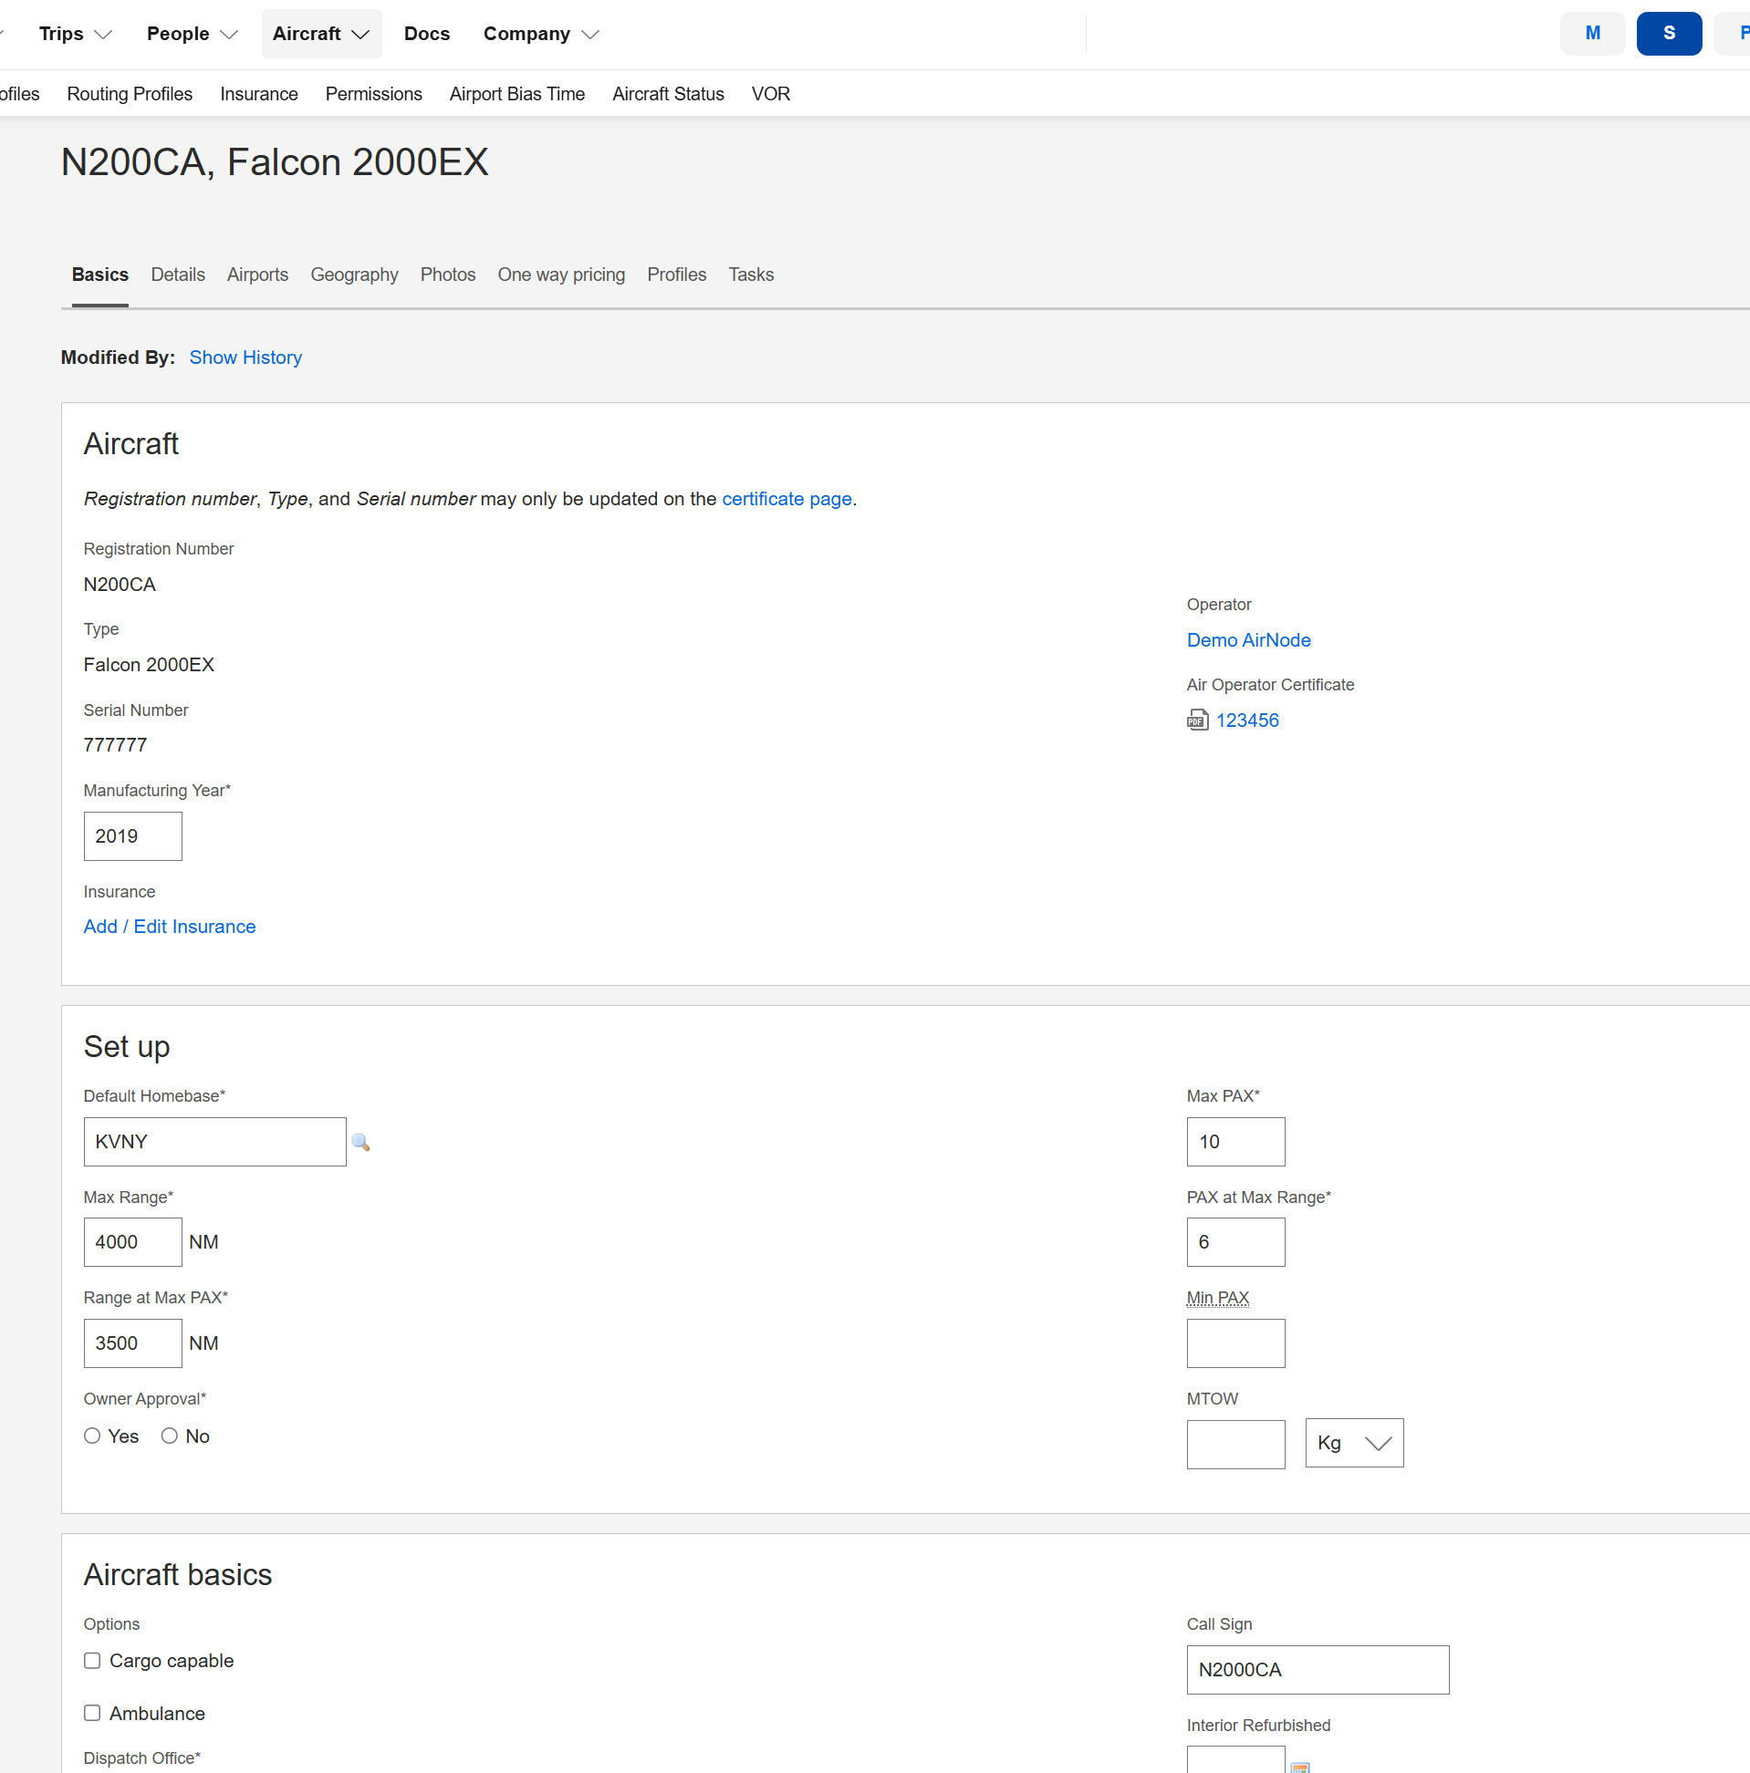Focus the MTOW value field

coord(1235,1445)
